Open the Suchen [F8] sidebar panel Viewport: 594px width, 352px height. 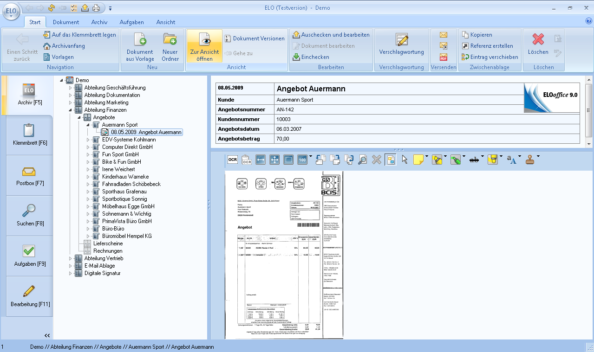[x=29, y=215]
